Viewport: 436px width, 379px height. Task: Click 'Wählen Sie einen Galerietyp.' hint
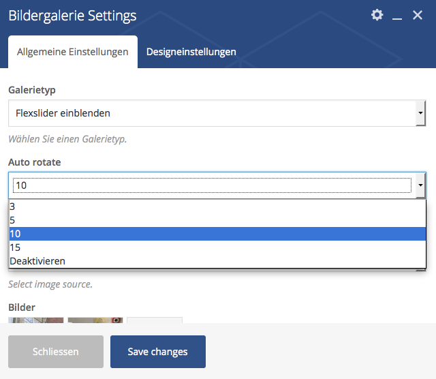click(67, 139)
